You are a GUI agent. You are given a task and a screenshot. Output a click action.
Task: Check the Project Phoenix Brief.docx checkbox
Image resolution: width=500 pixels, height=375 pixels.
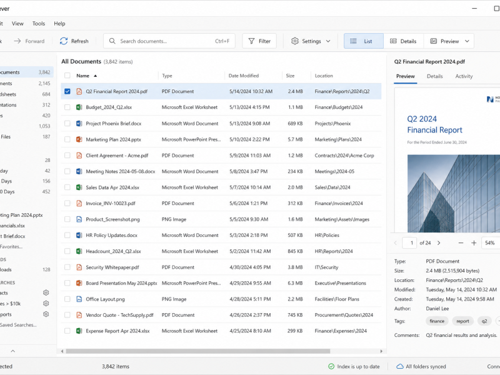67,123
